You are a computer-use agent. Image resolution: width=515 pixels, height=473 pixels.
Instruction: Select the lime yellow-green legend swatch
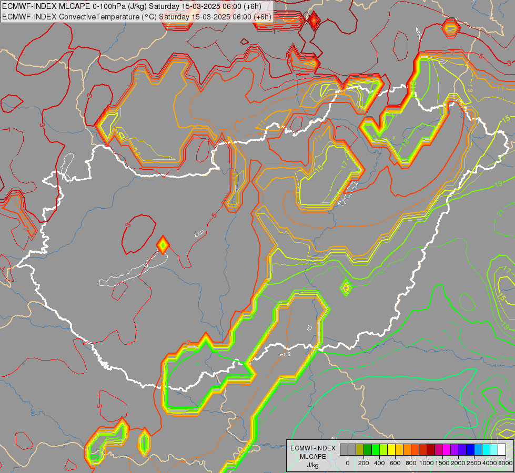[383, 449]
